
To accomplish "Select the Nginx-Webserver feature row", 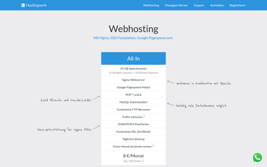I will (133, 80).
